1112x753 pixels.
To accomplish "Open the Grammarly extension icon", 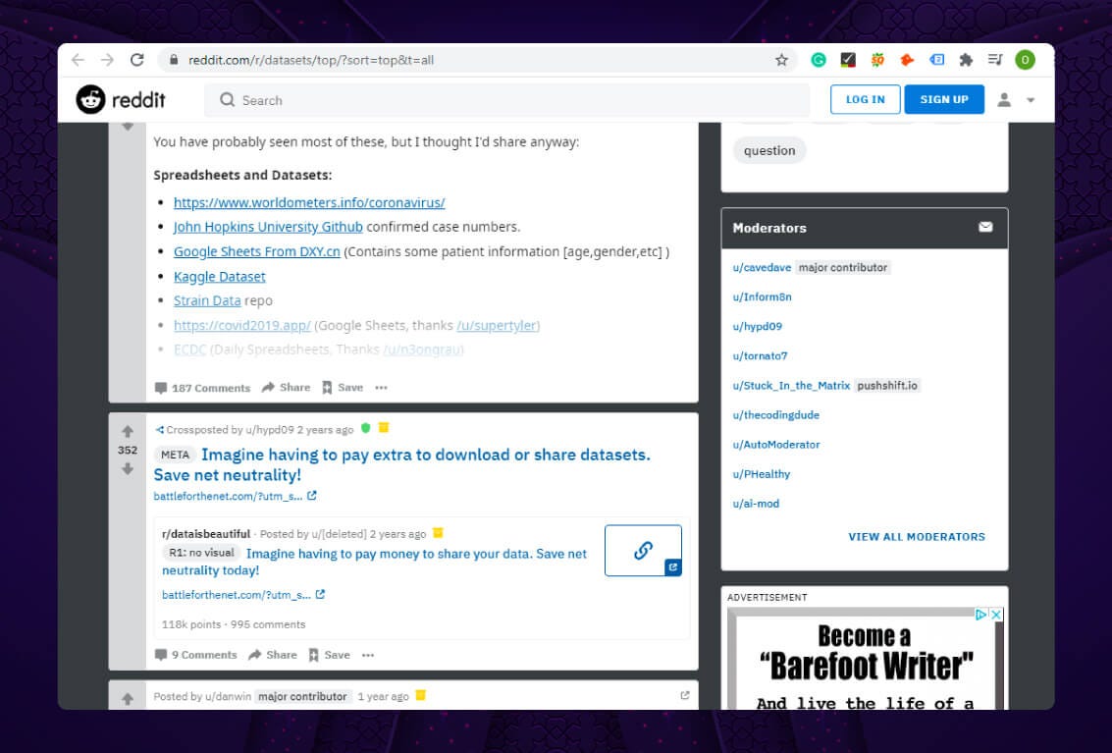I will click(819, 60).
